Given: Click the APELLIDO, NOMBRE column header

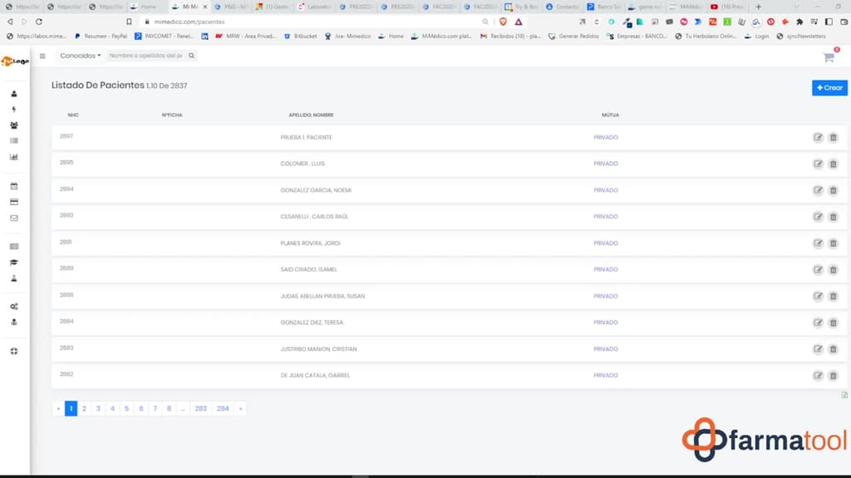Looking at the screenshot, I should pos(311,115).
